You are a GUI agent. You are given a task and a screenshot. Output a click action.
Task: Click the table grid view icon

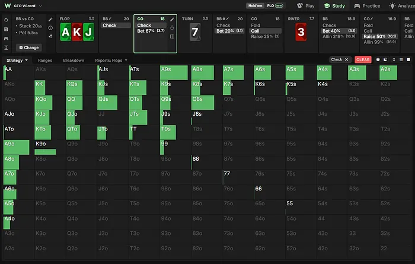(x=401, y=59)
